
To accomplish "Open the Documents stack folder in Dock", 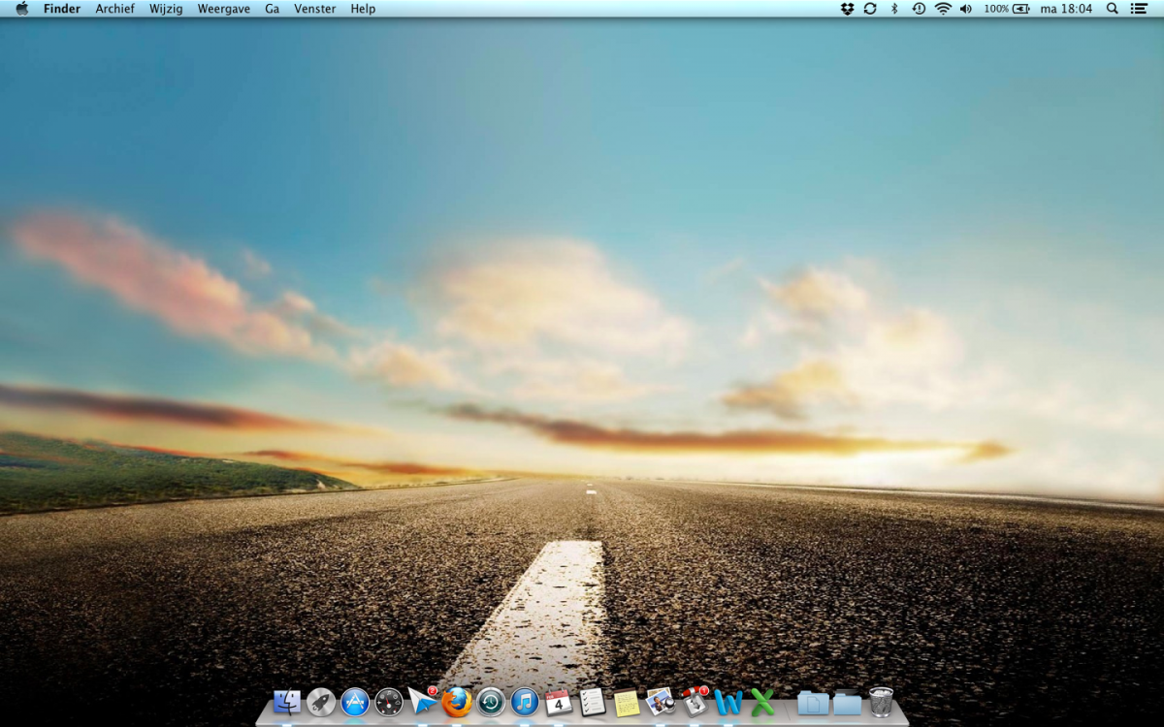I will [813, 703].
